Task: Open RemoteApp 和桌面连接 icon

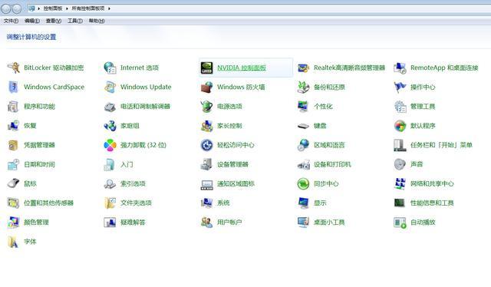Action: (x=400, y=68)
